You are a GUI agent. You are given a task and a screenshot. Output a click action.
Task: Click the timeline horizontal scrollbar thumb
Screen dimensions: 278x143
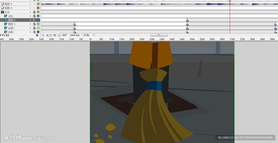coord(159,35)
